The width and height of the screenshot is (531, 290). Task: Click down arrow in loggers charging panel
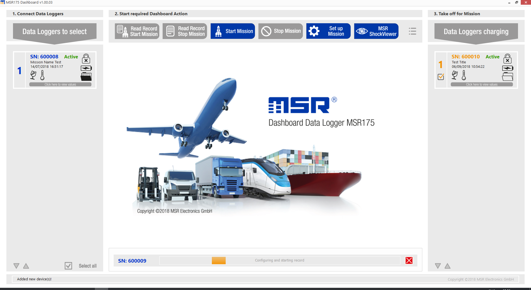(438, 266)
